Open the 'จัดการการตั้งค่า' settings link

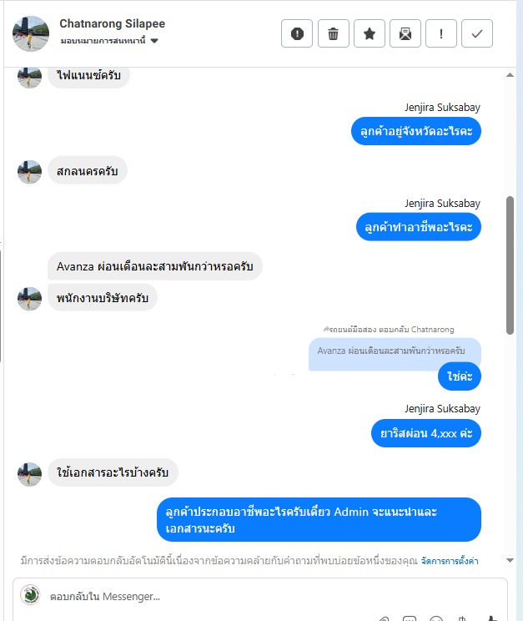pos(450,561)
